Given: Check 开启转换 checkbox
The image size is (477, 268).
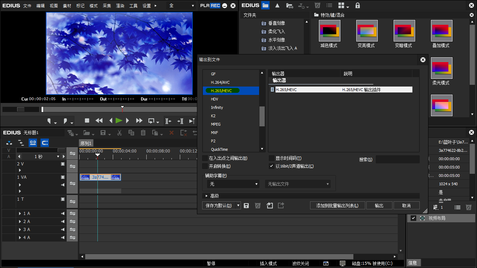Looking at the screenshot, I should point(205,166).
